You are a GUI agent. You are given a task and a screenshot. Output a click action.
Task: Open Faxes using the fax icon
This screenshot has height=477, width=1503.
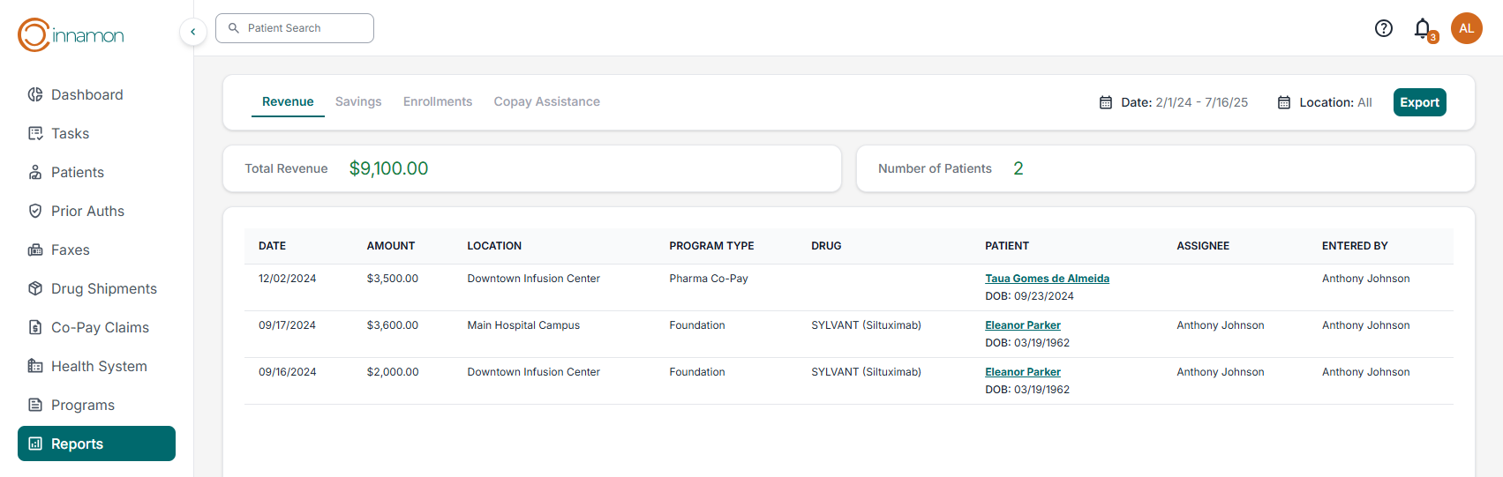[35, 250]
